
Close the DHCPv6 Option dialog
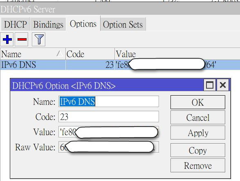[x=223, y=85]
